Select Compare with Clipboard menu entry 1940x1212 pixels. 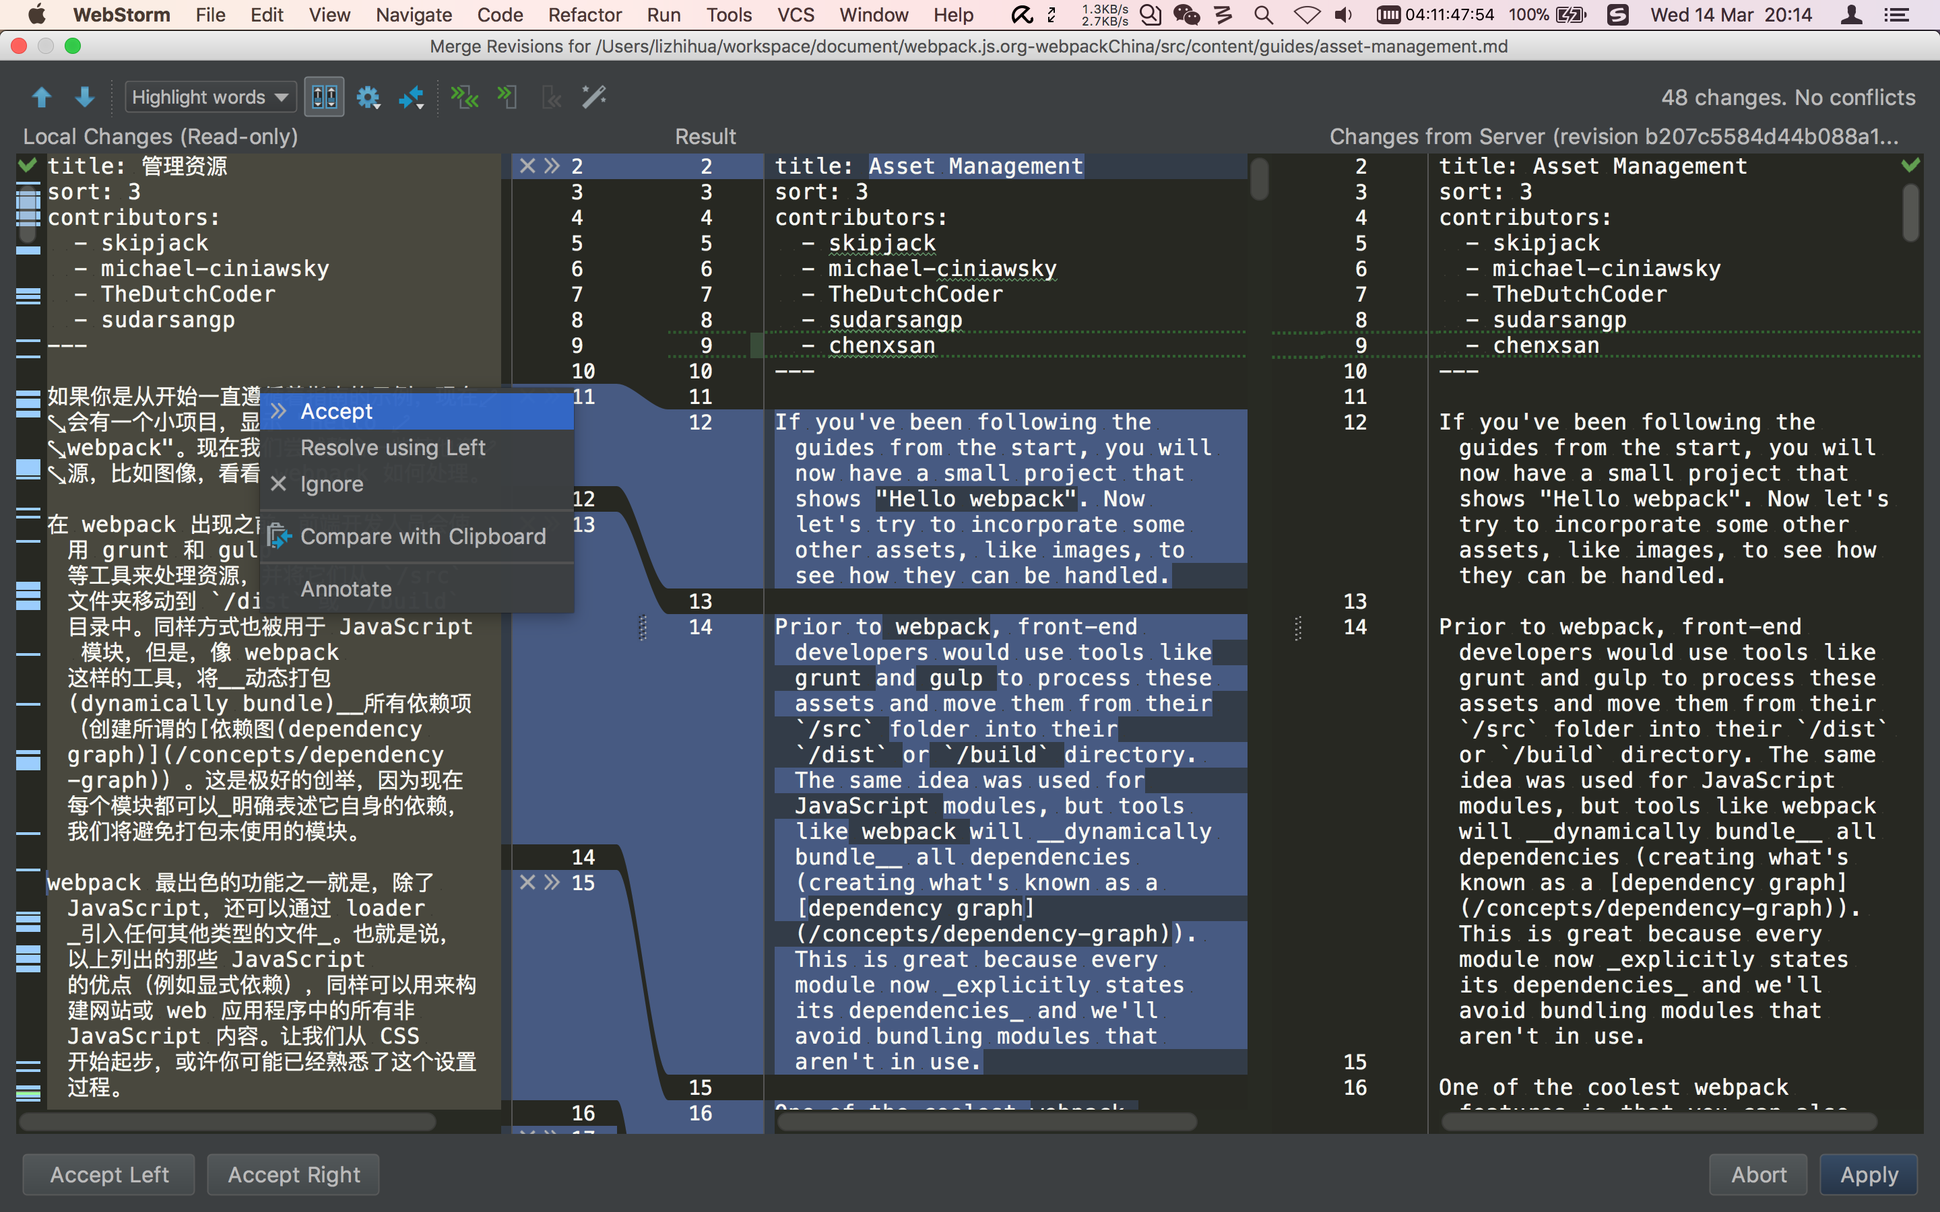click(417, 536)
